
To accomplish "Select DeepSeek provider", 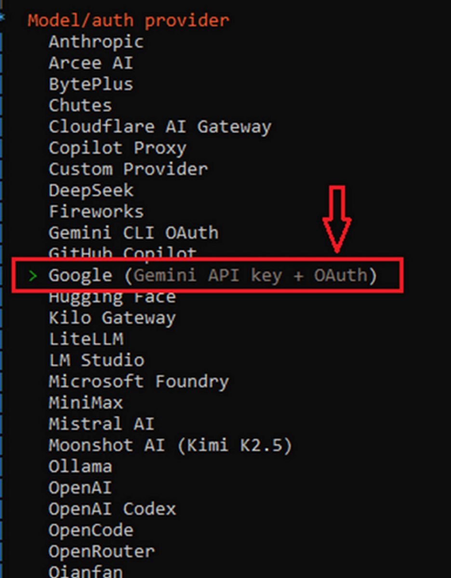I will point(91,190).
